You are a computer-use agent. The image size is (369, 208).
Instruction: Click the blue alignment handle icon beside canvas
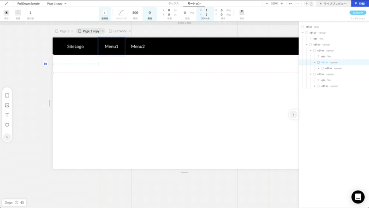[45, 64]
